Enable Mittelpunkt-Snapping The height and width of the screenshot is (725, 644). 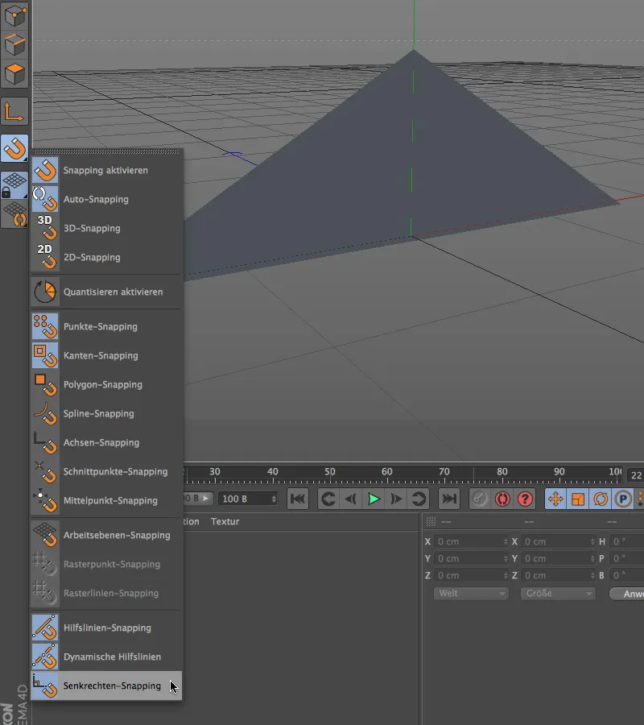tap(106, 501)
